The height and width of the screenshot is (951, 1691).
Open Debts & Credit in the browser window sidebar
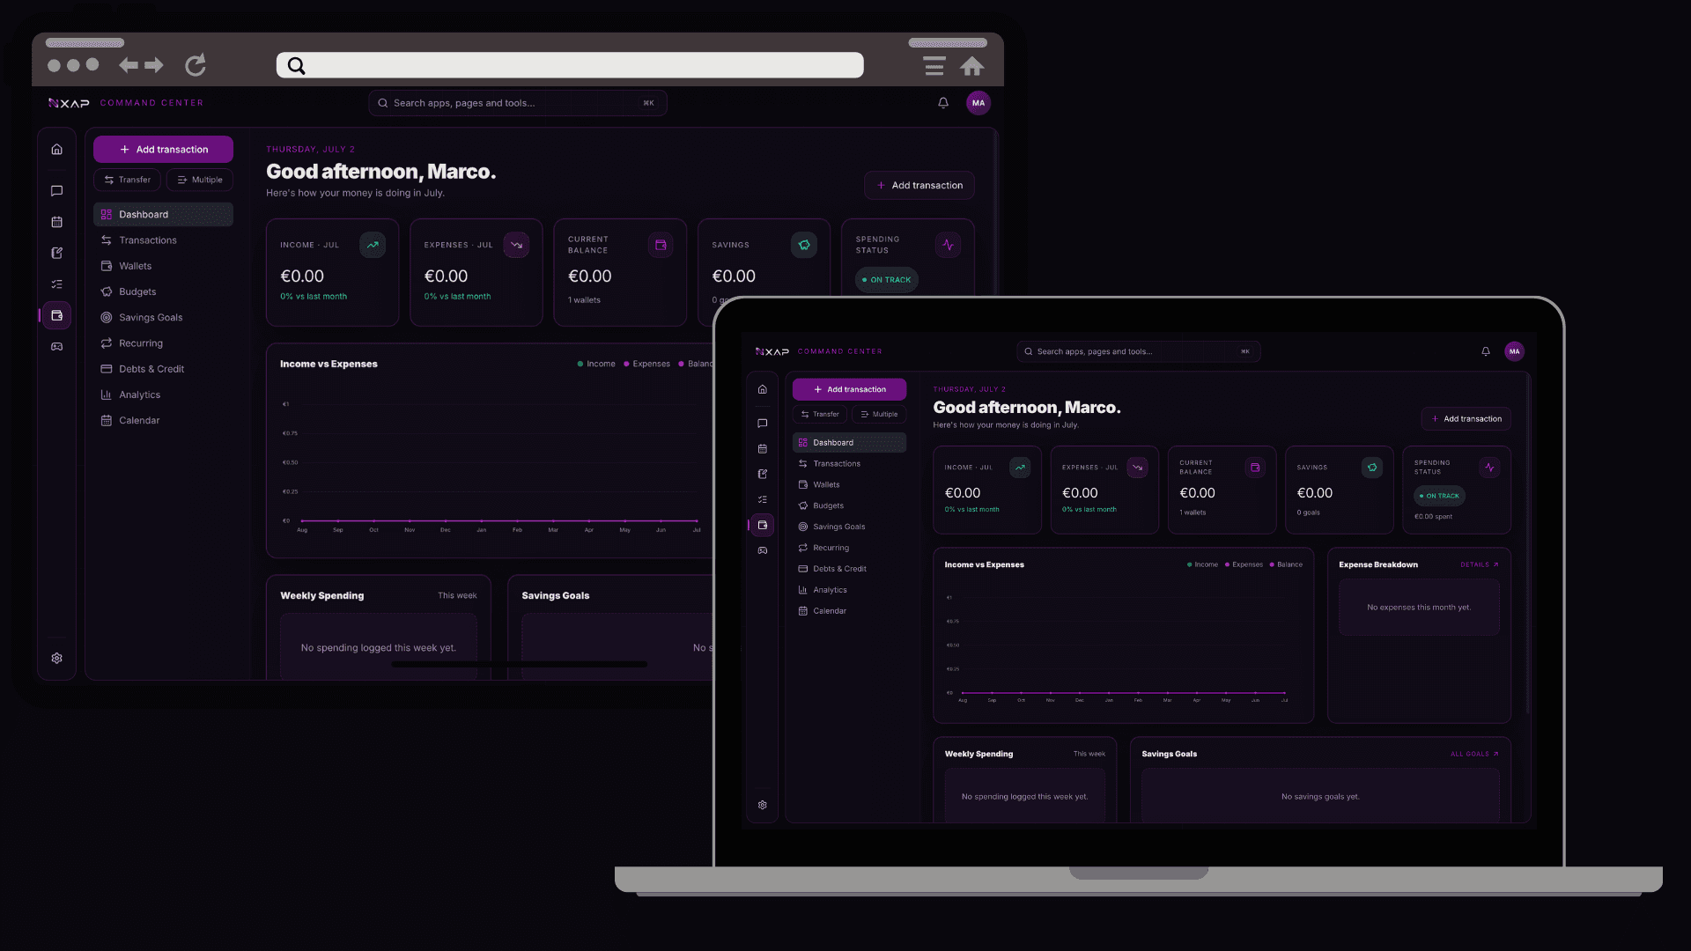click(164, 369)
